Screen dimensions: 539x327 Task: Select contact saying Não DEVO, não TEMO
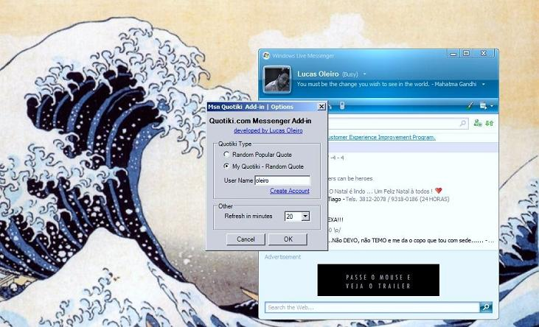pos(411,240)
